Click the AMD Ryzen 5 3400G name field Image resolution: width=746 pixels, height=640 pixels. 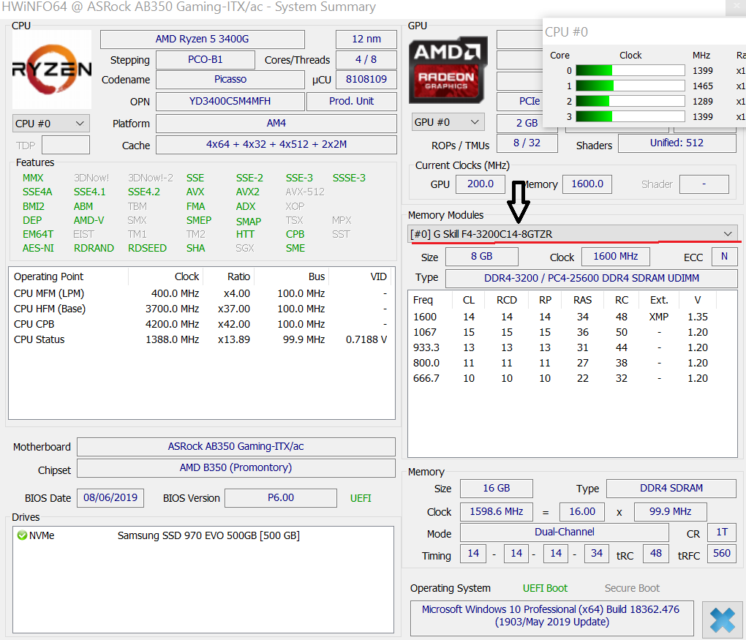click(202, 39)
